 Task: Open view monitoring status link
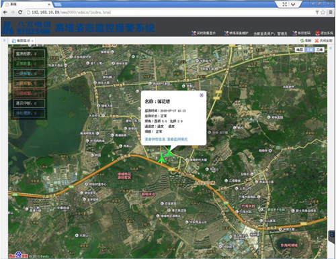point(177,139)
